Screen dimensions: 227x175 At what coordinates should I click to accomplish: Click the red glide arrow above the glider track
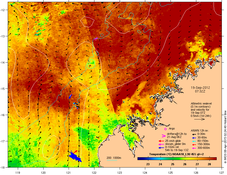pyautogui.click(x=75, y=152)
